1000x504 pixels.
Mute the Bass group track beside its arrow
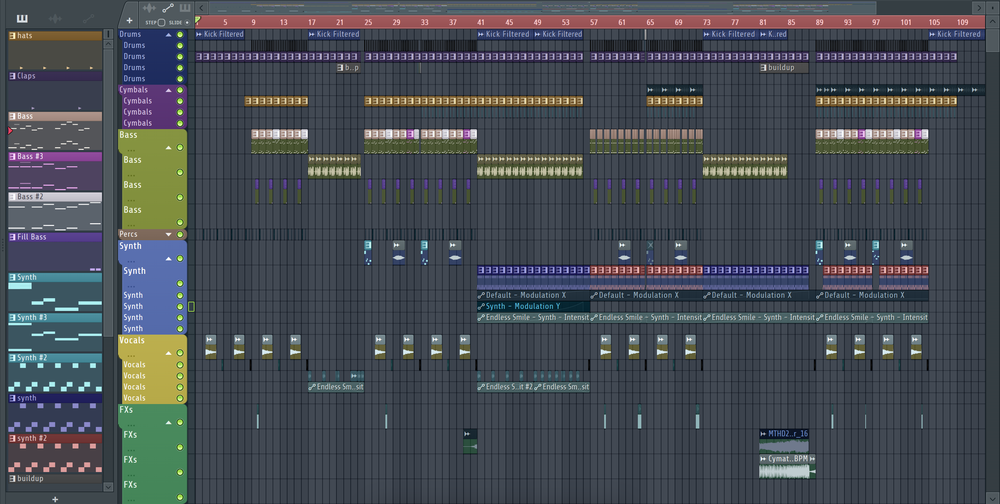pos(180,148)
